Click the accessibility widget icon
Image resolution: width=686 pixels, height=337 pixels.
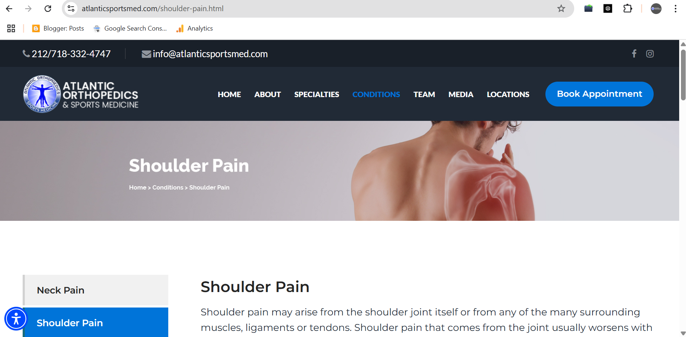click(16, 319)
